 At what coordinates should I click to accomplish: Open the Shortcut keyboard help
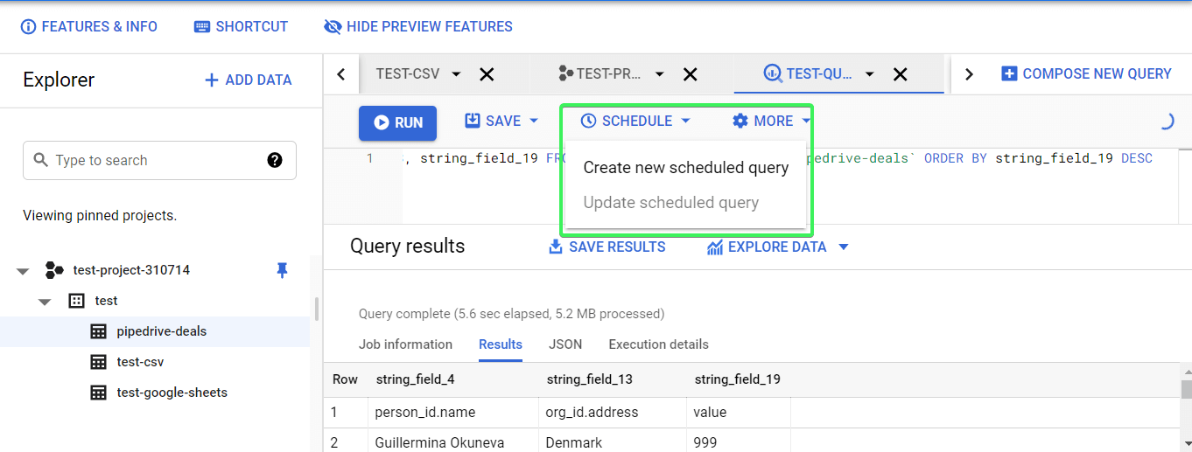click(x=241, y=26)
